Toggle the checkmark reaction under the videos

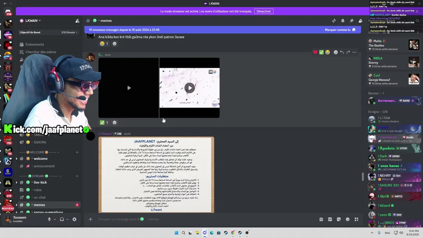coord(104,122)
